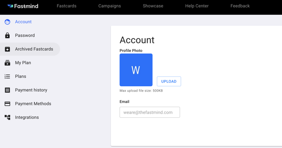Click the Fastmind logo in header

click(23, 6)
